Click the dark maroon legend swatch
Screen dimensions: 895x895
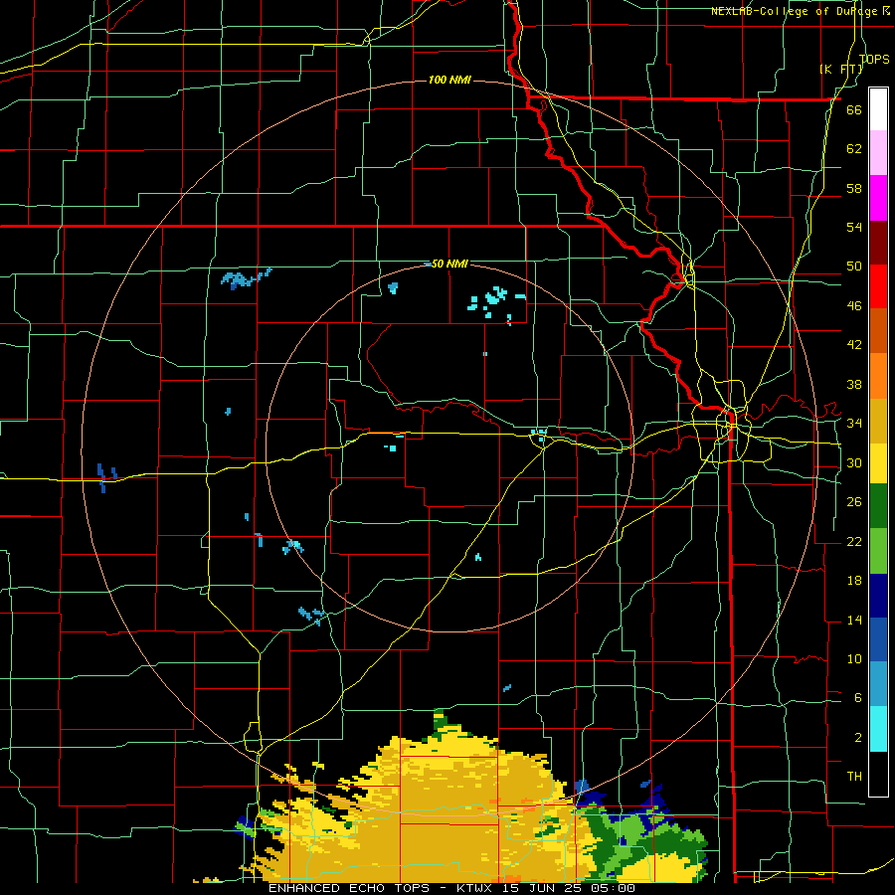[x=878, y=242]
